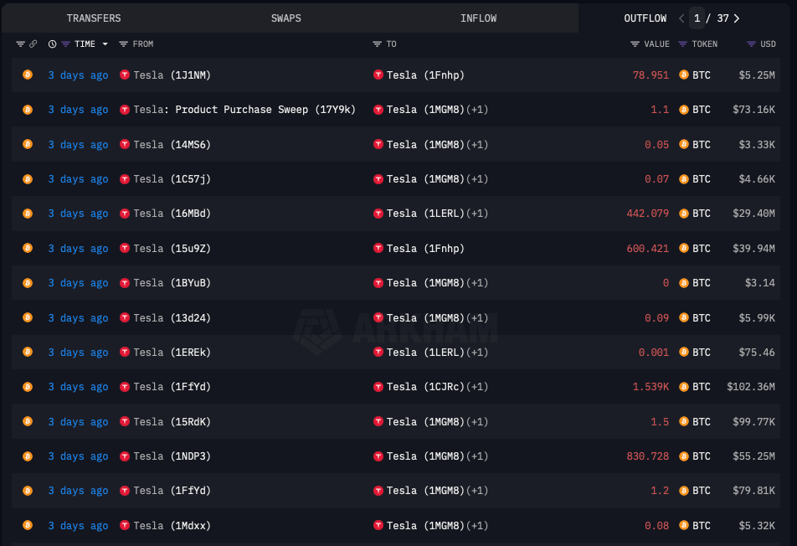Viewport: 797px width, 546px height.
Task: Open the TOKEN column filter
Action: pyautogui.click(x=682, y=44)
